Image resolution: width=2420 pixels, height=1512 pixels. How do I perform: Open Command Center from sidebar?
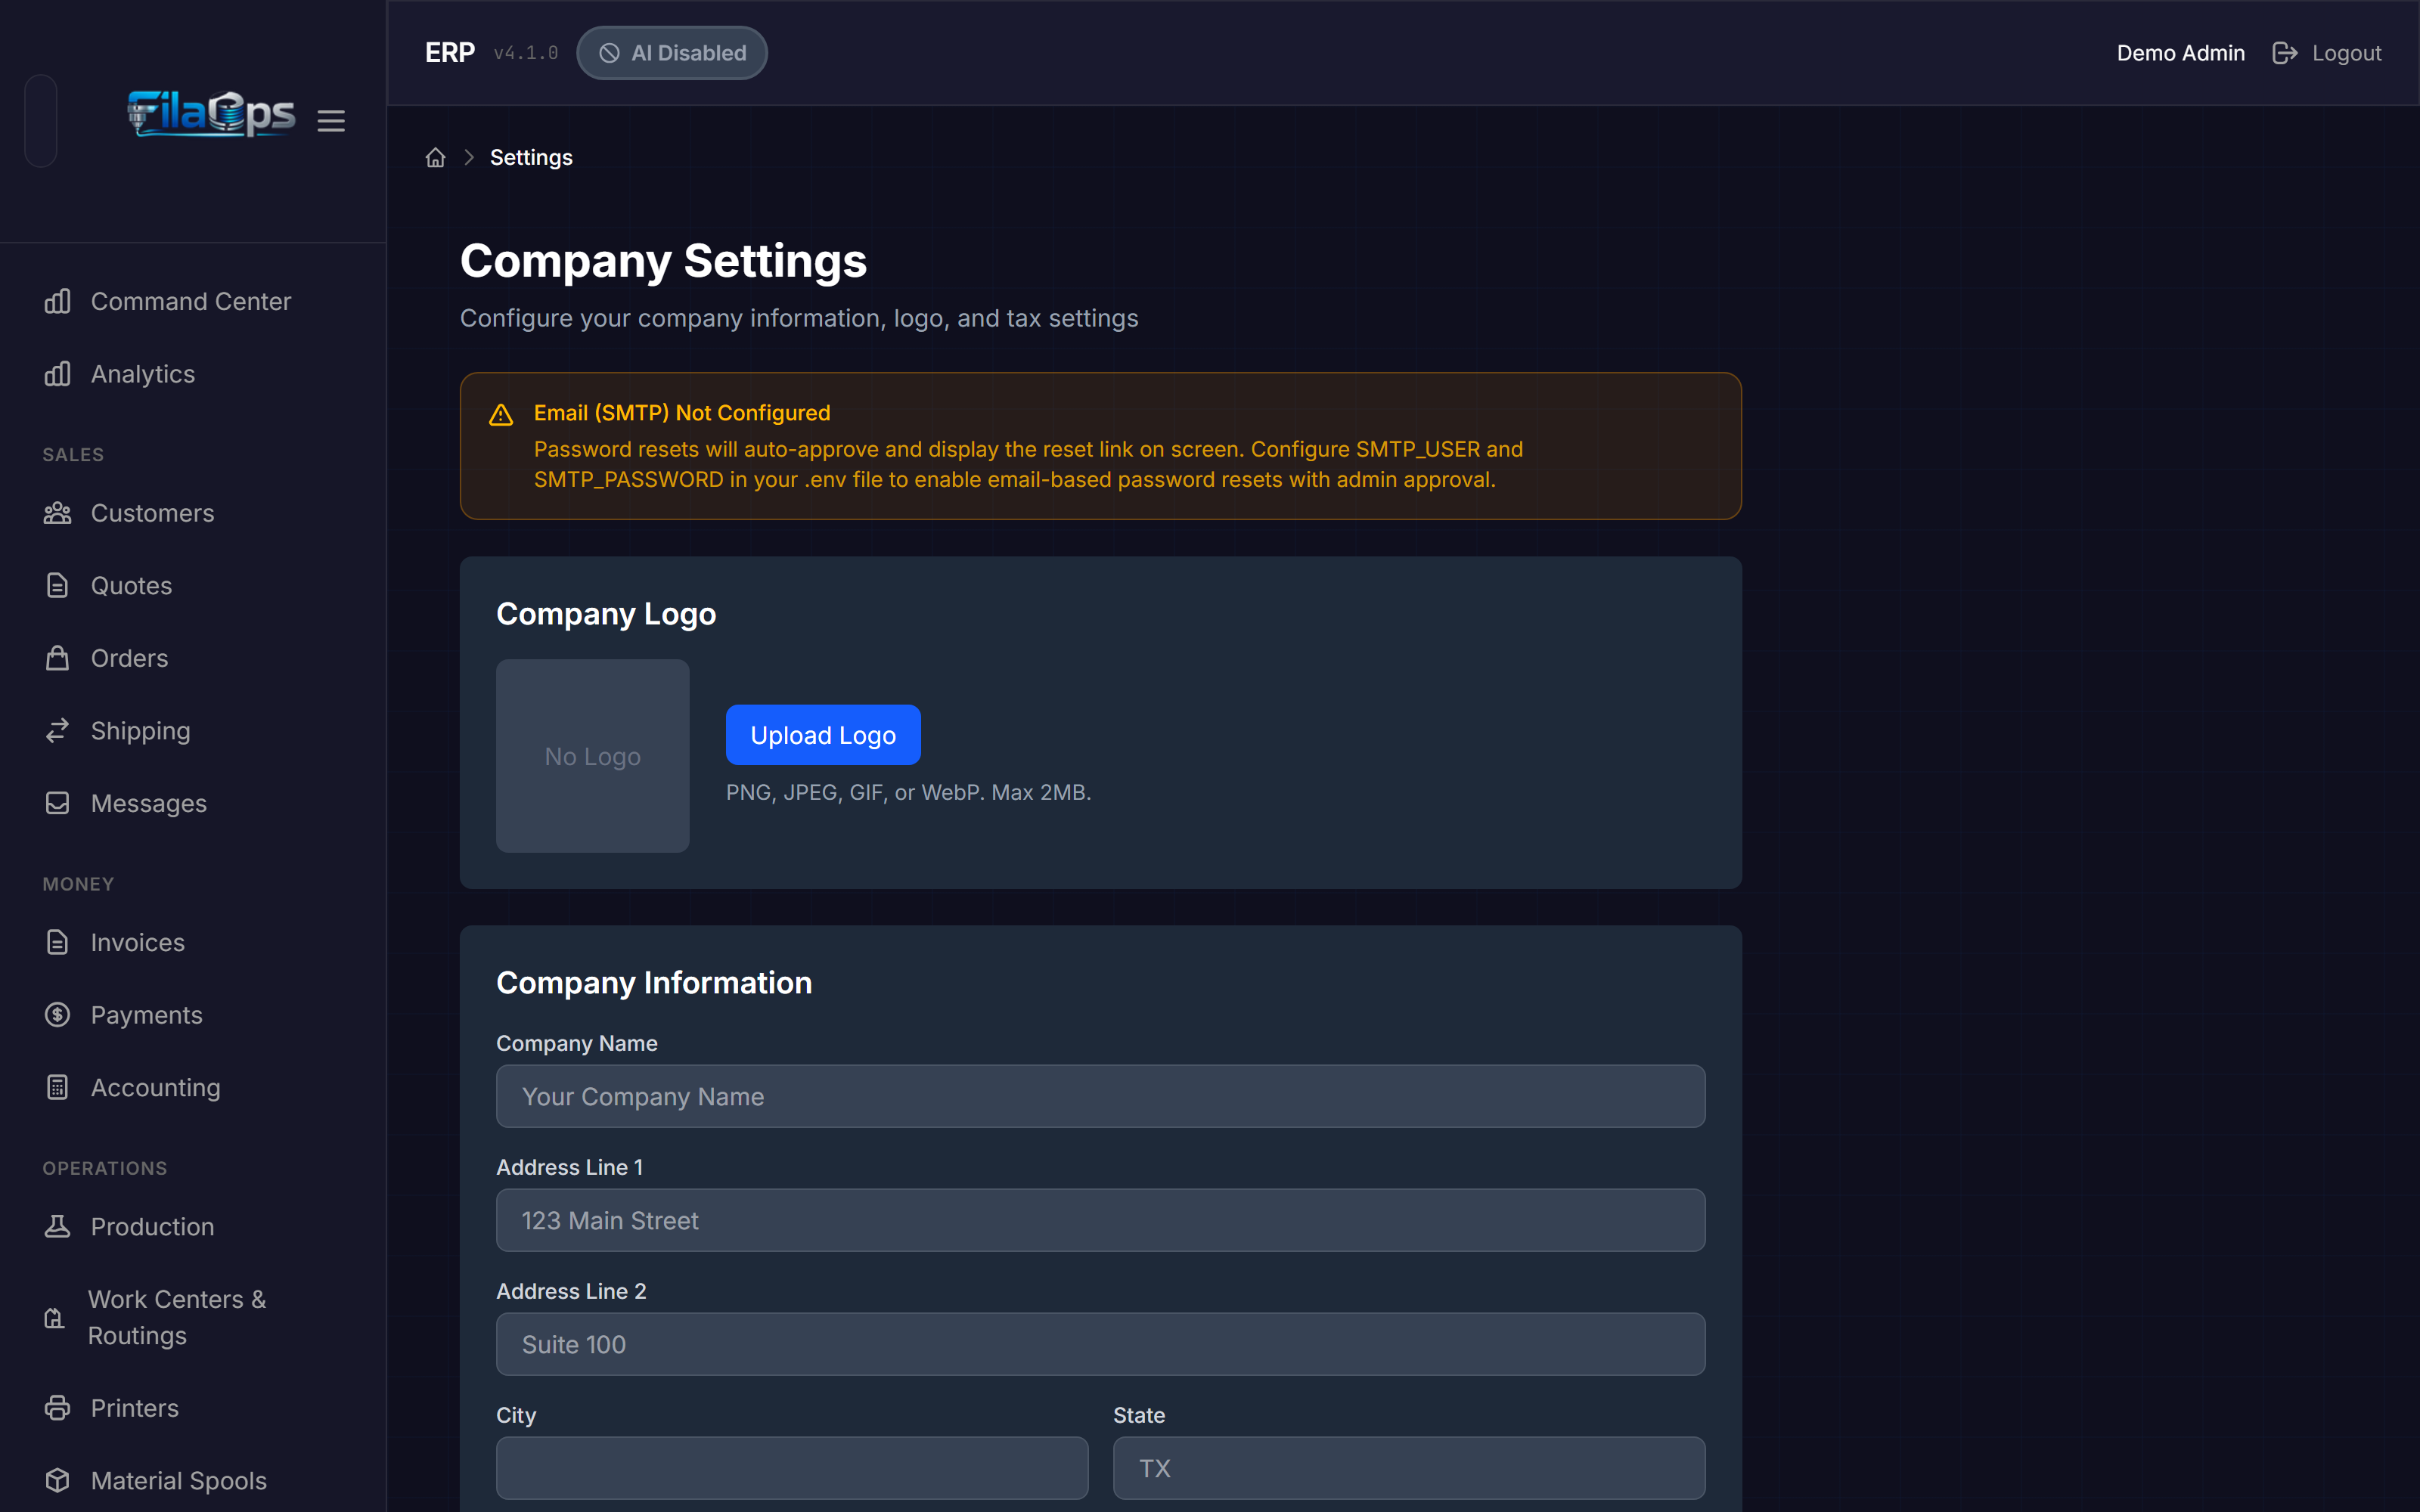point(193,301)
